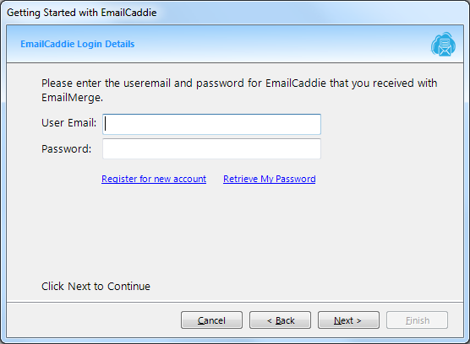Click the Password label text
470x344 pixels.
pos(66,149)
